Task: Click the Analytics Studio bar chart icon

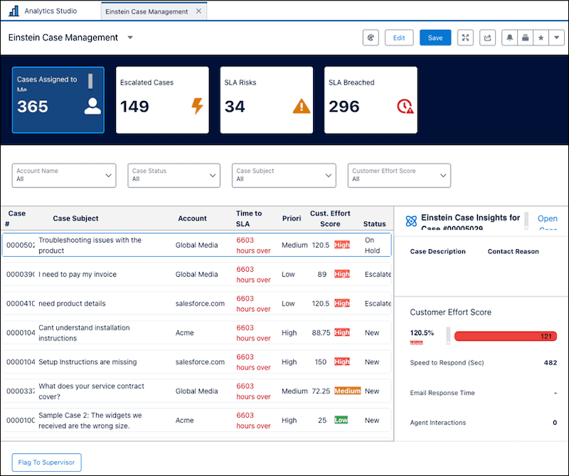Action: (14, 11)
